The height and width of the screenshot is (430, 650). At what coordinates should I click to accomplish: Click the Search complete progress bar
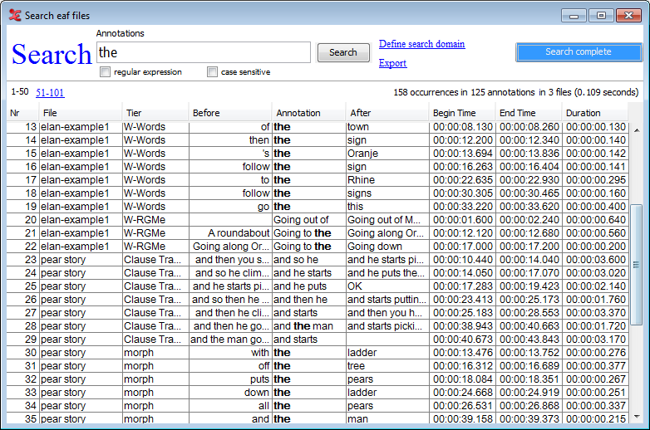click(579, 52)
